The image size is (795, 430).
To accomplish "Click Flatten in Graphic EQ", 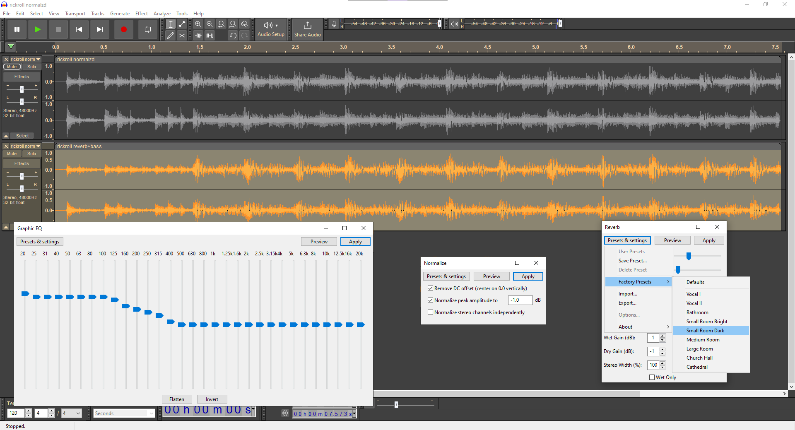I will [177, 399].
